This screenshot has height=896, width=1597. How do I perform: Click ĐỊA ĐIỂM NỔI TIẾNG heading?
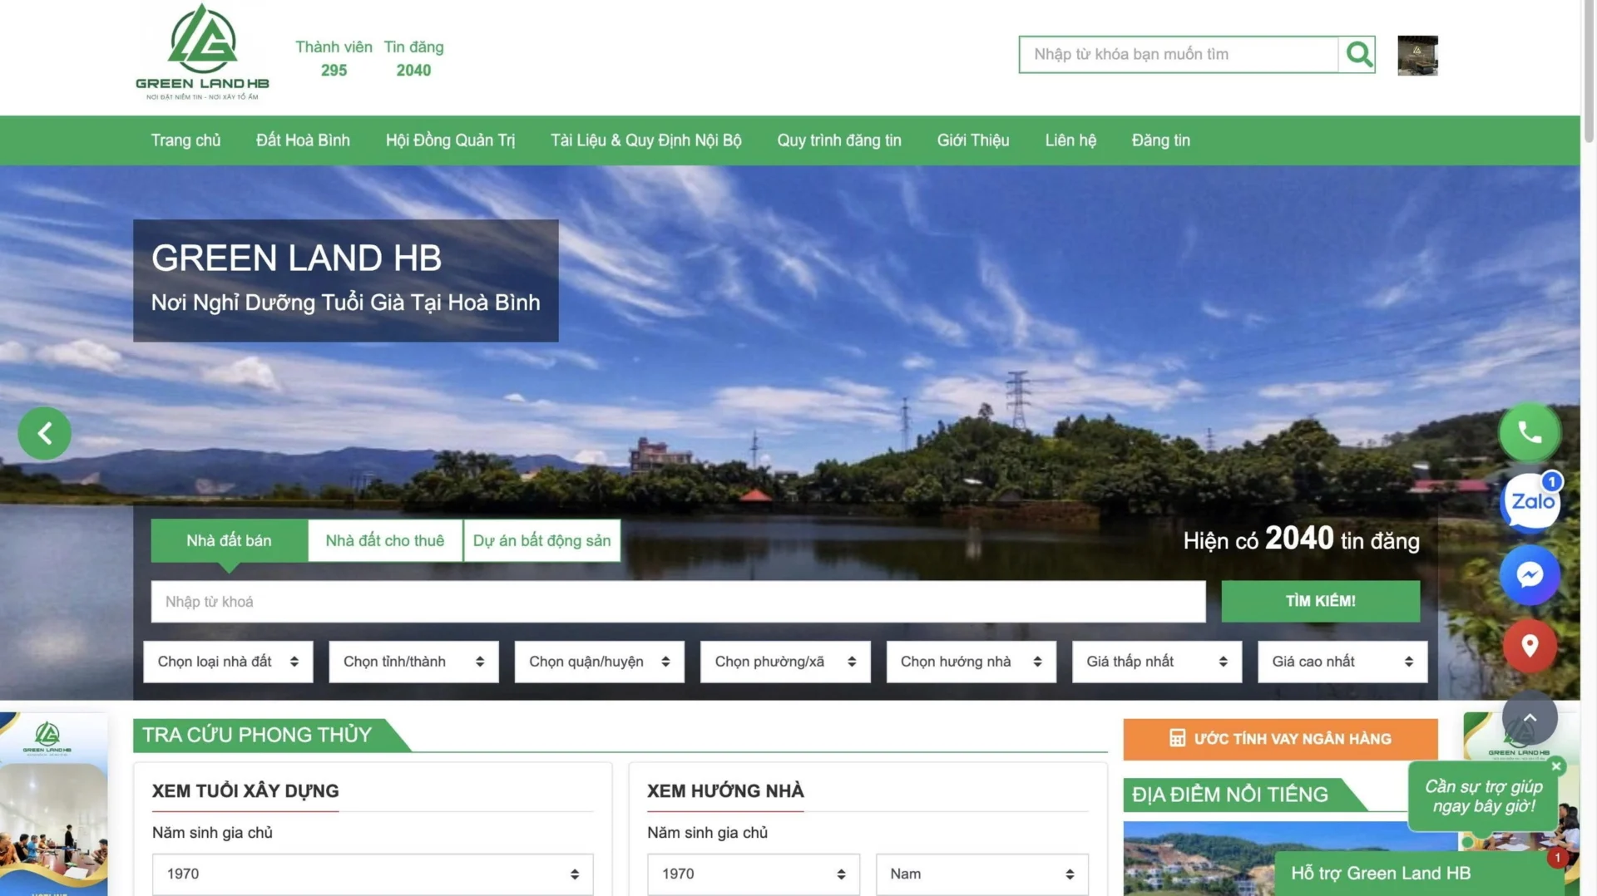(x=1229, y=795)
